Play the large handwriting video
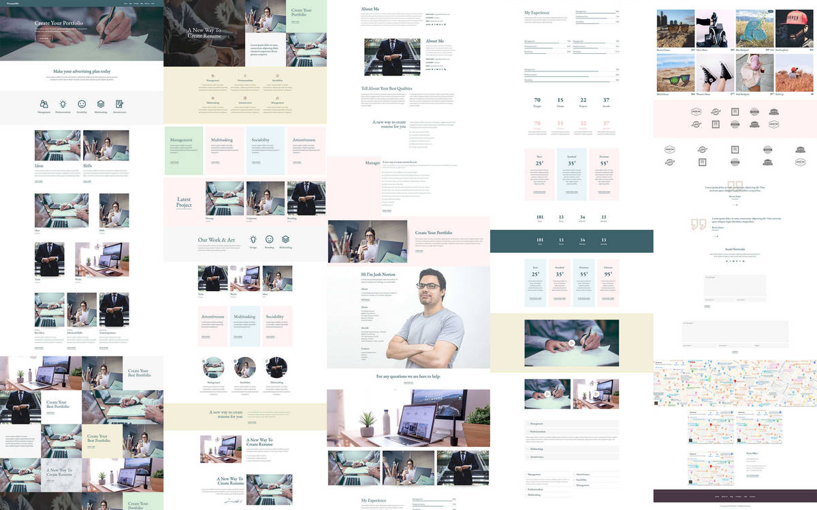The height and width of the screenshot is (510, 817). coord(572,343)
